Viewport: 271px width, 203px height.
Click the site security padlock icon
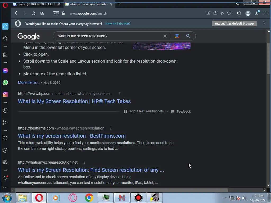click(63, 13)
